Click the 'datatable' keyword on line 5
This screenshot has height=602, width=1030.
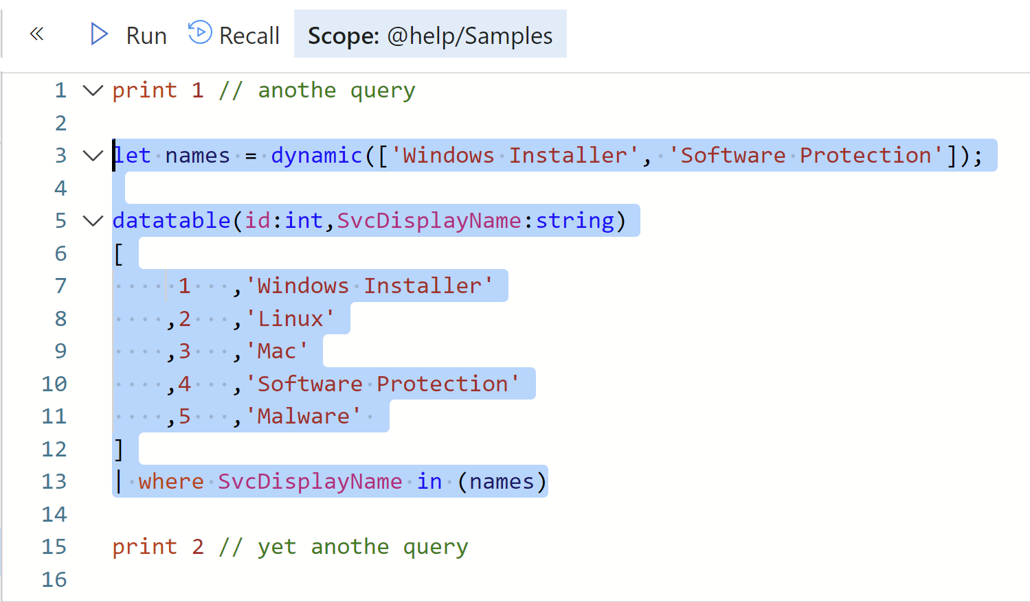(x=172, y=220)
